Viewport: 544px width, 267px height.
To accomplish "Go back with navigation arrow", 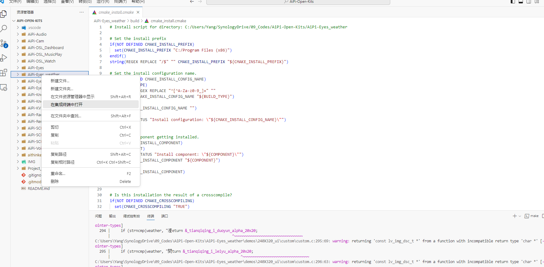I will (x=192, y=2).
